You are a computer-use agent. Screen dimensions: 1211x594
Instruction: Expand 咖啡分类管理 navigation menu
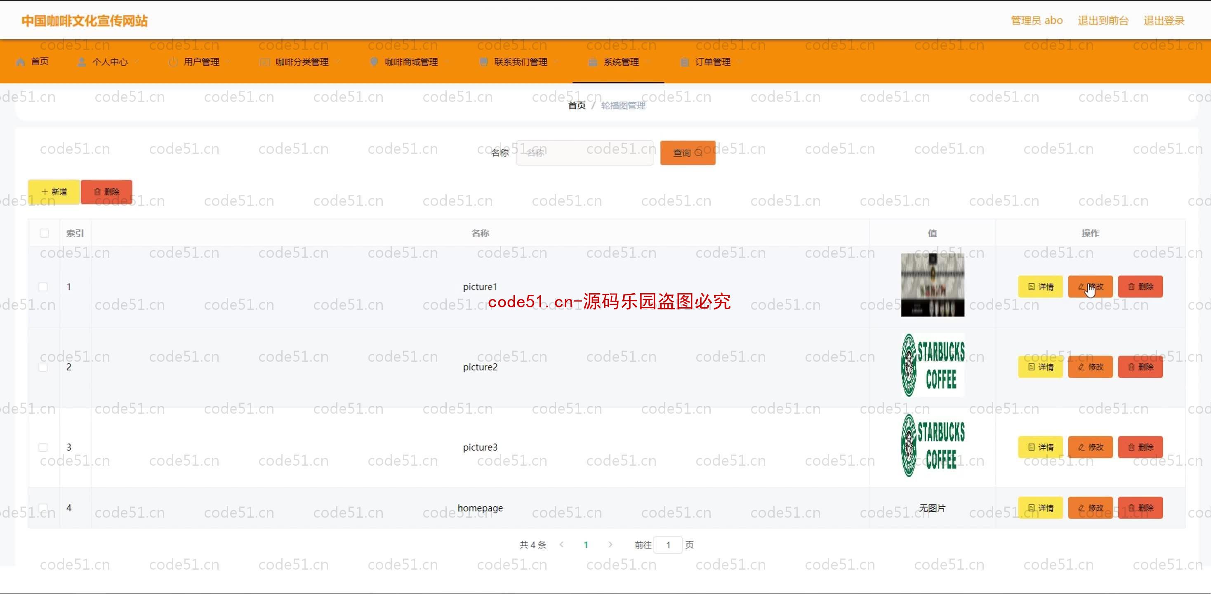pyautogui.click(x=302, y=62)
